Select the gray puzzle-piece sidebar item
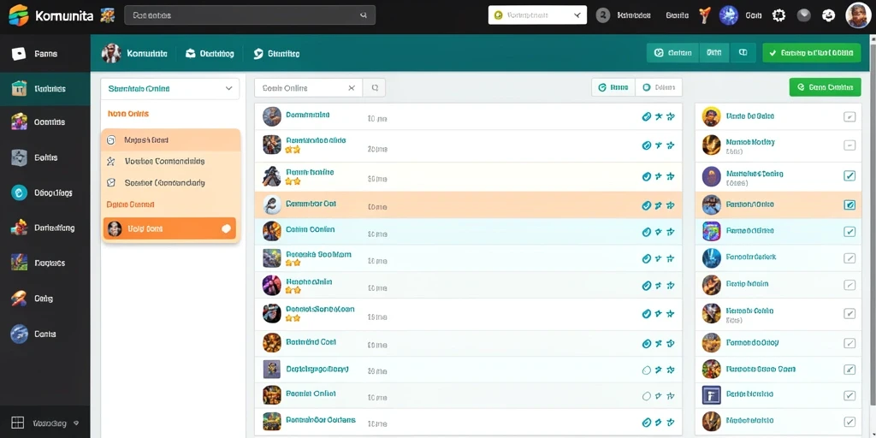 pos(45,157)
